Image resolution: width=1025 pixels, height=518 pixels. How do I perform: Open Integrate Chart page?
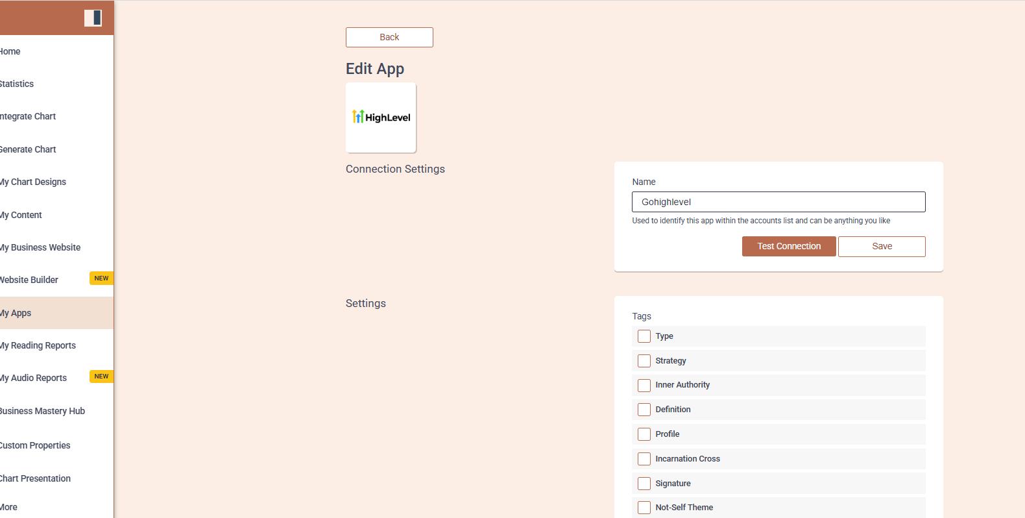pyautogui.click(x=27, y=116)
